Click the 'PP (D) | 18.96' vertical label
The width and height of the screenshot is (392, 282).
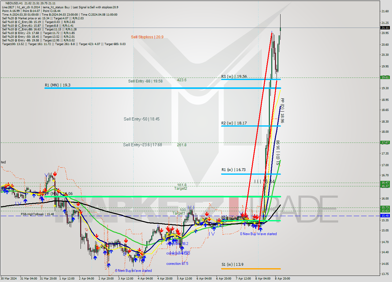coord(283,110)
